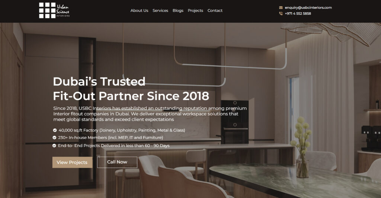The width and height of the screenshot is (381, 198).
Task: Open the Services menu item
Action: coord(160,10)
